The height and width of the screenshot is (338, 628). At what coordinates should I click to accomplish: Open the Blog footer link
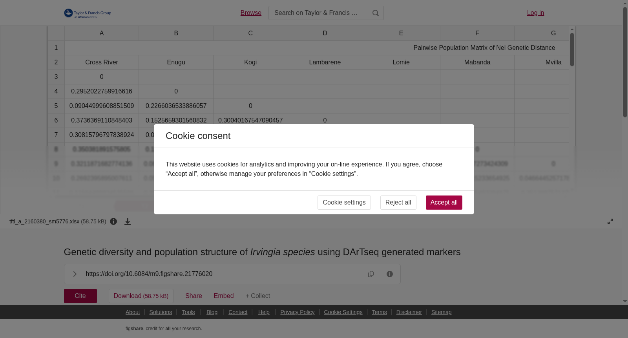pyautogui.click(x=212, y=312)
